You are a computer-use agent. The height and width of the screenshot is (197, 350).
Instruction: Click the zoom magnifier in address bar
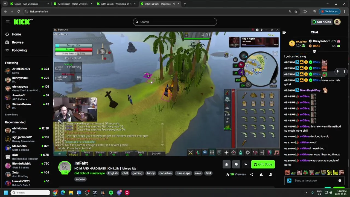pyautogui.click(x=290, y=11)
